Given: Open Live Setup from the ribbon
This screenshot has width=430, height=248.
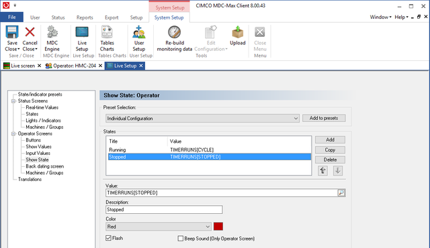Looking at the screenshot, I should click(82, 39).
